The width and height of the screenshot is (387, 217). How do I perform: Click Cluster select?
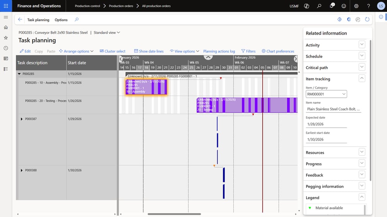point(112,51)
